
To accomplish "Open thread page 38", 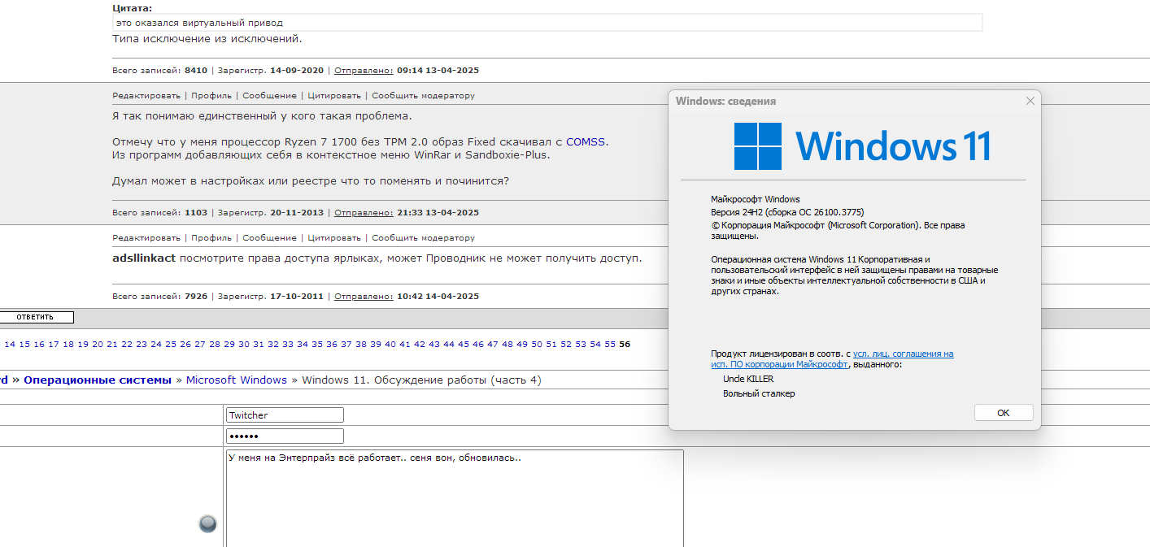I will point(361,345).
